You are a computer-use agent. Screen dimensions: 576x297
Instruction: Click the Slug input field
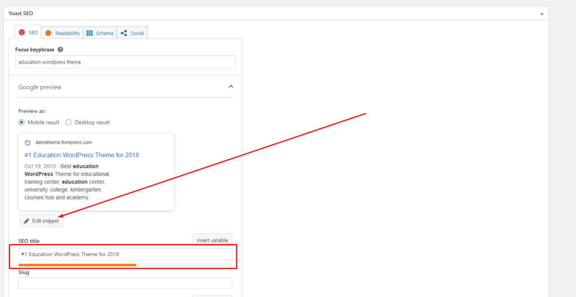(125, 283)
